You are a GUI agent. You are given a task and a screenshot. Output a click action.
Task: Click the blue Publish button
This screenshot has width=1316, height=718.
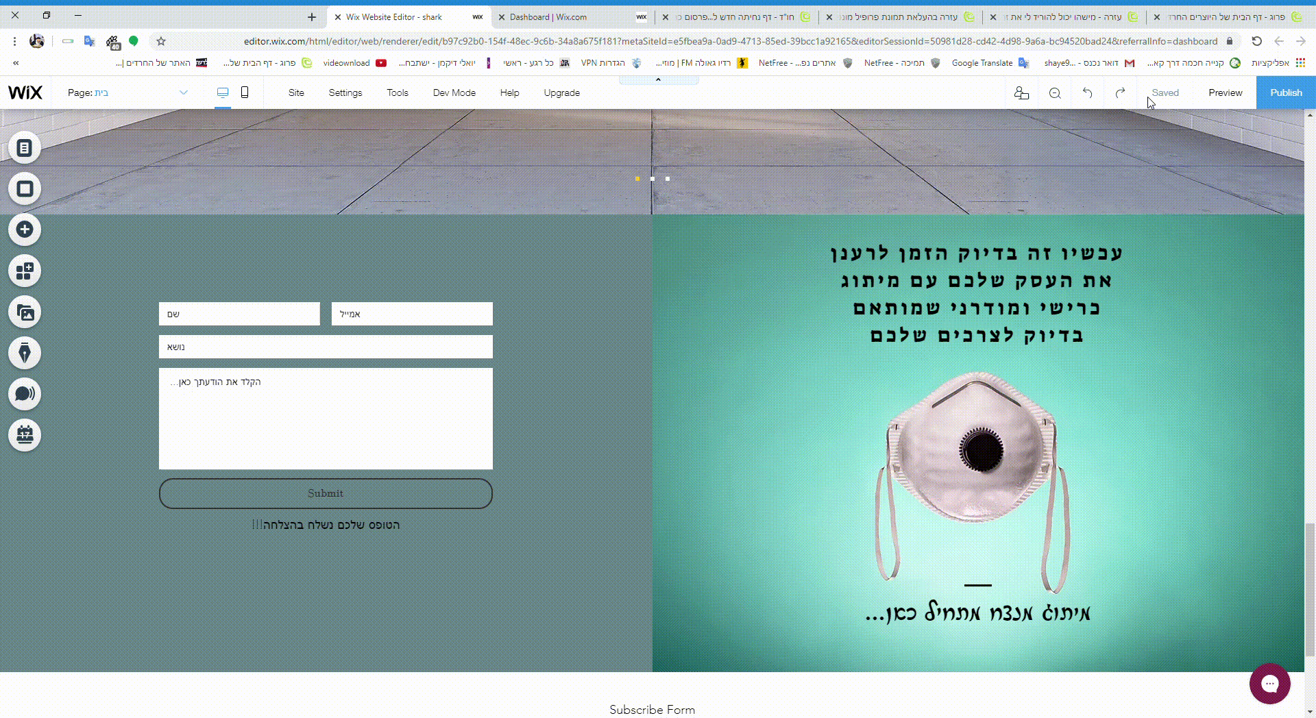coord(1286,92)
